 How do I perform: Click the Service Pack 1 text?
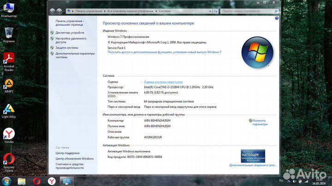(117, 48)
